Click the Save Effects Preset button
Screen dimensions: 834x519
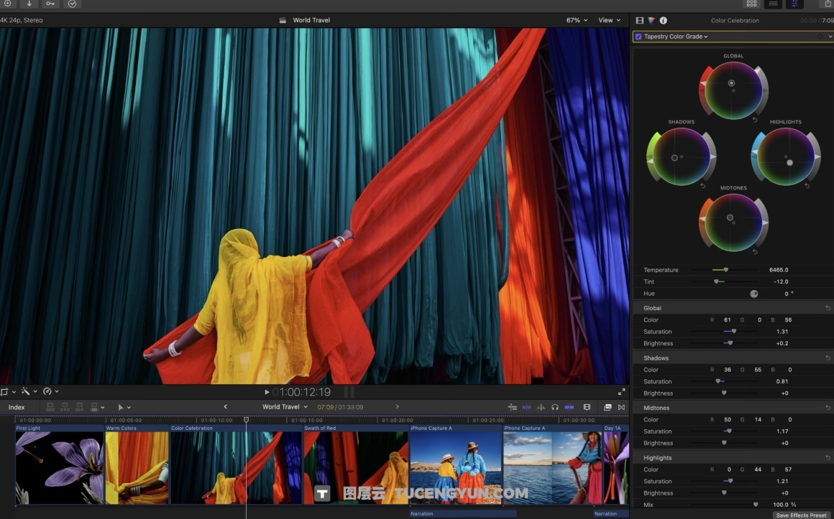[x=800, y=515]
